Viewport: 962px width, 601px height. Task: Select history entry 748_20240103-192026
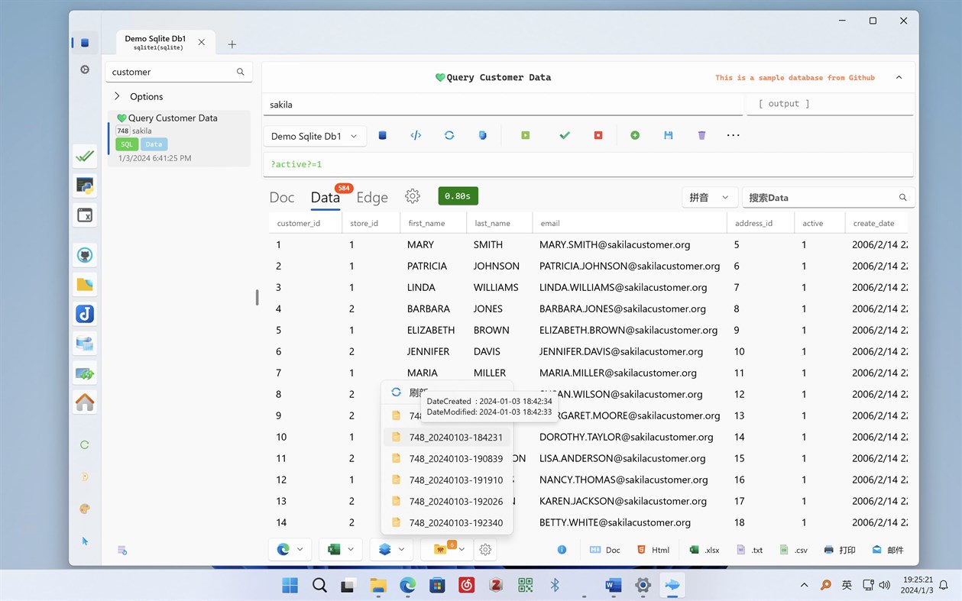(447, 502)
